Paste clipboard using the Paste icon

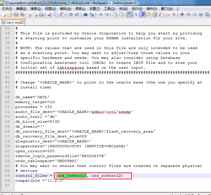62,14
